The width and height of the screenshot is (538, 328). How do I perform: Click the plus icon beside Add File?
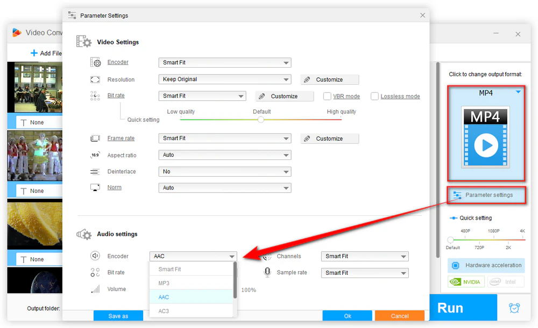pyautogui.click(x=34, y=53)
